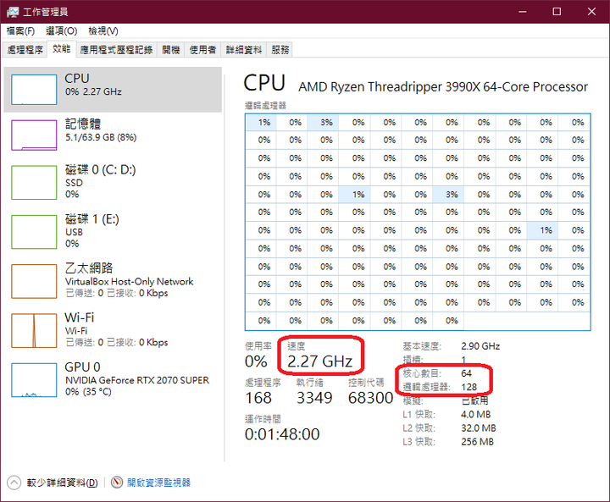Click the 記憶體 memory mini graph thumbnail

point(34,135)
